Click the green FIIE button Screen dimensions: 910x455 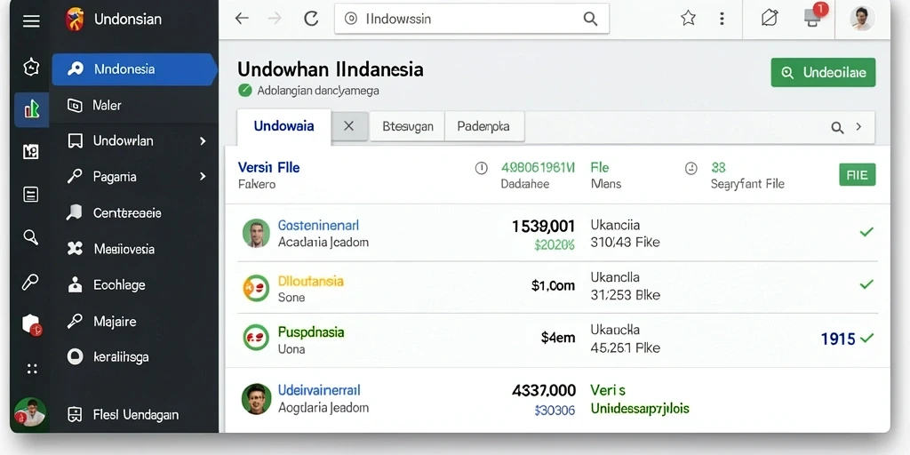pos(858,175)
